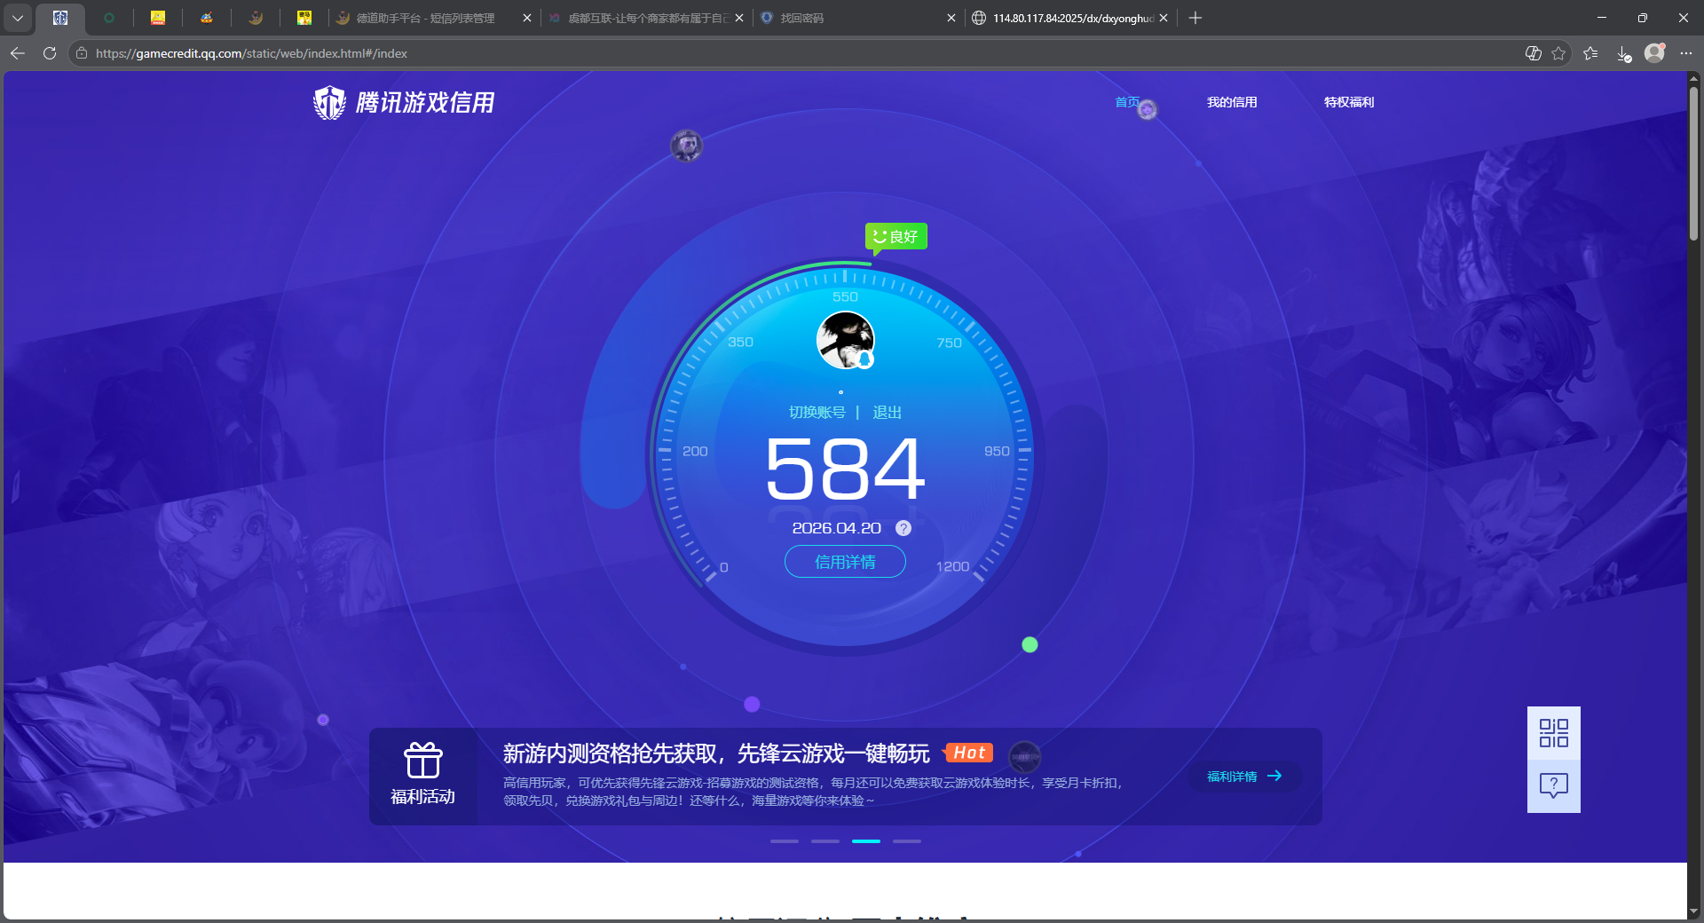Click the page reload icon

[x=49, y=53]
